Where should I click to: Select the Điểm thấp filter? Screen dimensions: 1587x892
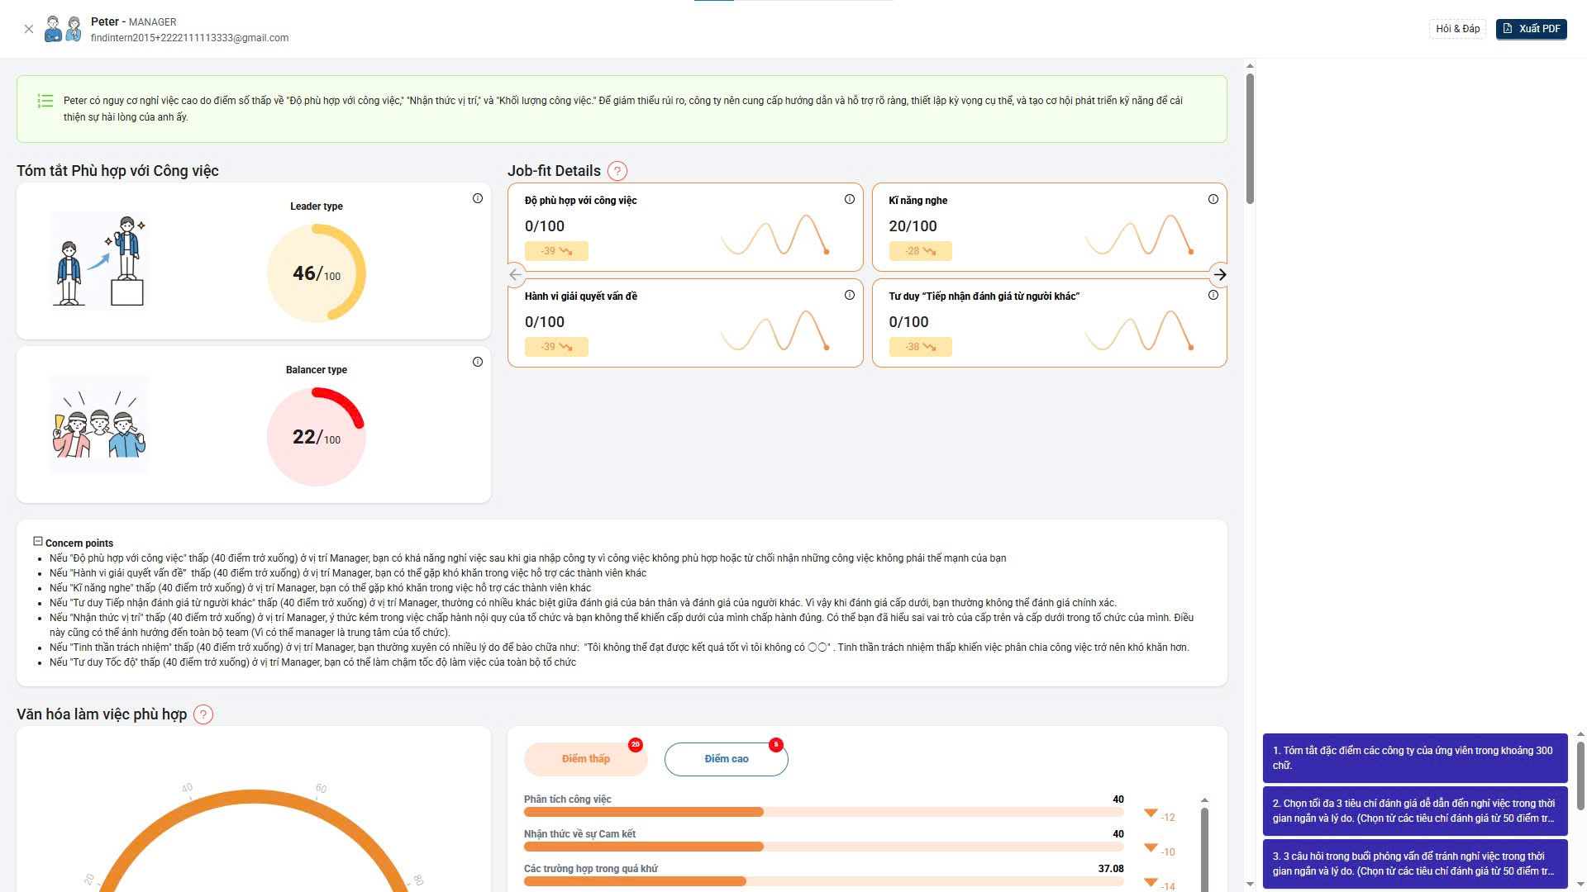point(585,758)
